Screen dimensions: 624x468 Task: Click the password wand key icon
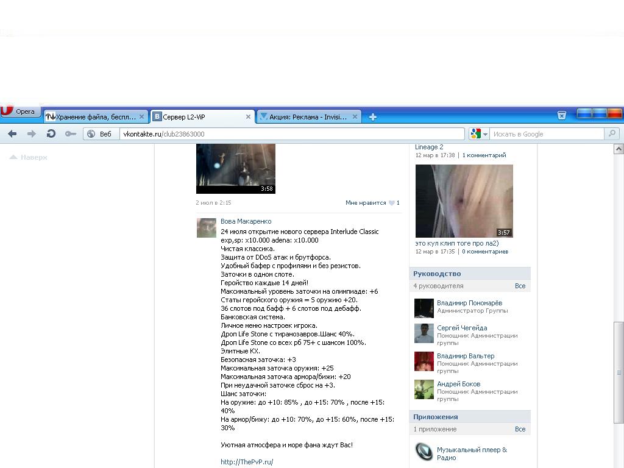coord(71,133)
